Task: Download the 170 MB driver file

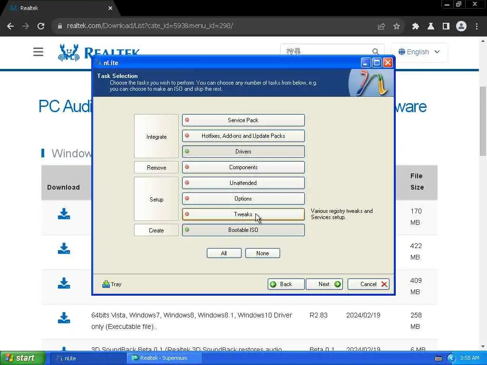Action: point(64,214)
